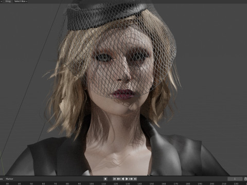Click frame 100 on the timeline ruler
The height and width of the screenshot is (185, 247).
[92, 183]
